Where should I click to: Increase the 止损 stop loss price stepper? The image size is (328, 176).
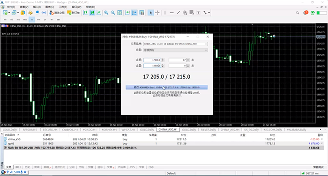pos(163,59)
